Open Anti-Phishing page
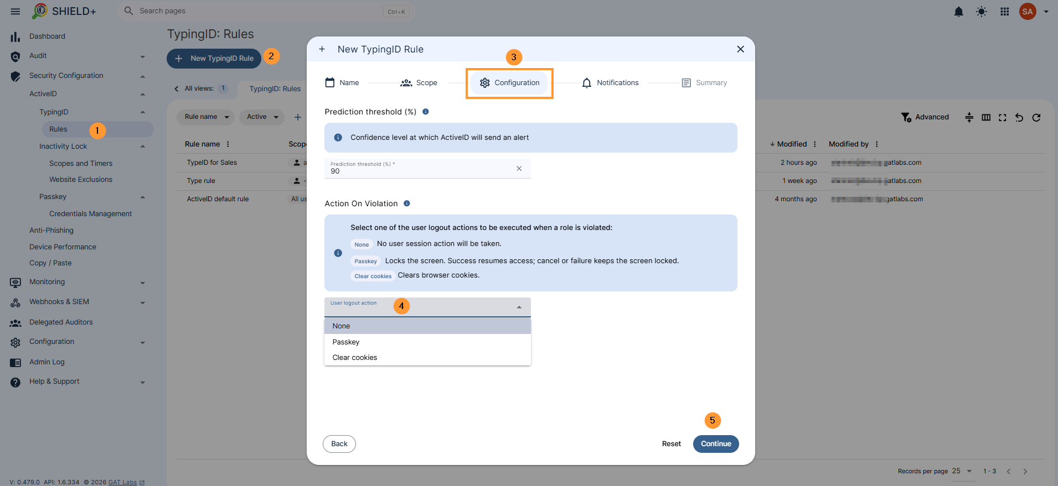Viewport: 1058px width, 486px height. tap(51, 231)
